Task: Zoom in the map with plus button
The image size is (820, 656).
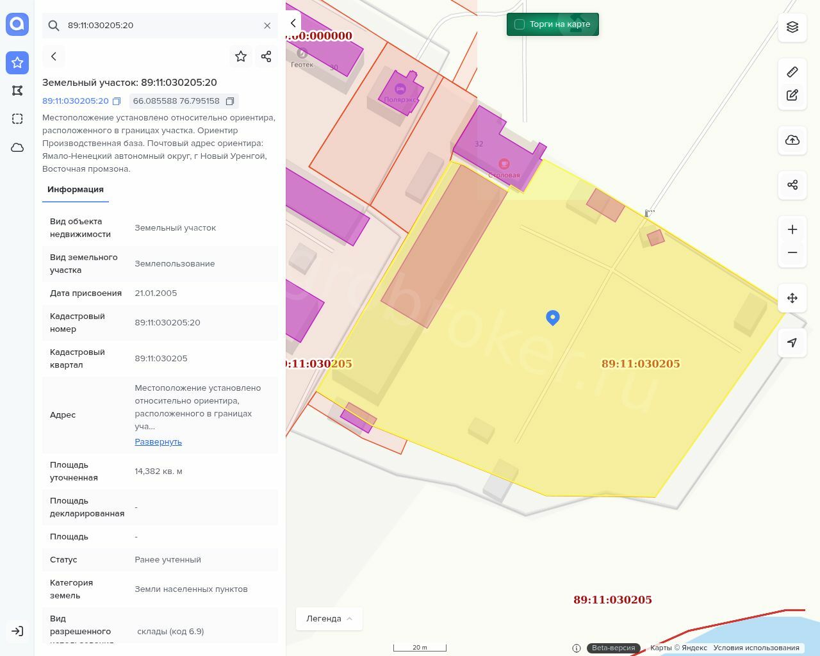Action: (792, 229)
